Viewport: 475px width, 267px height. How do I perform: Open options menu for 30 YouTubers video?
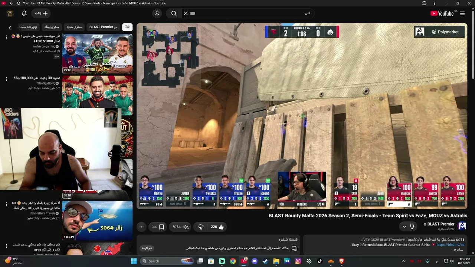(6, 79)
